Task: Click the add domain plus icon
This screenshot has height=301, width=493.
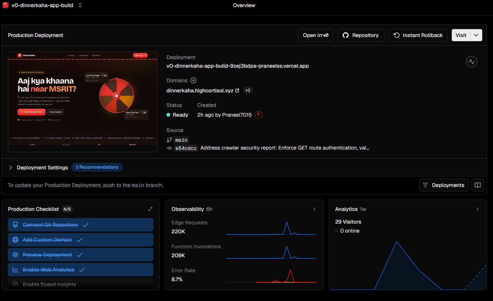Action: (193, 80)
